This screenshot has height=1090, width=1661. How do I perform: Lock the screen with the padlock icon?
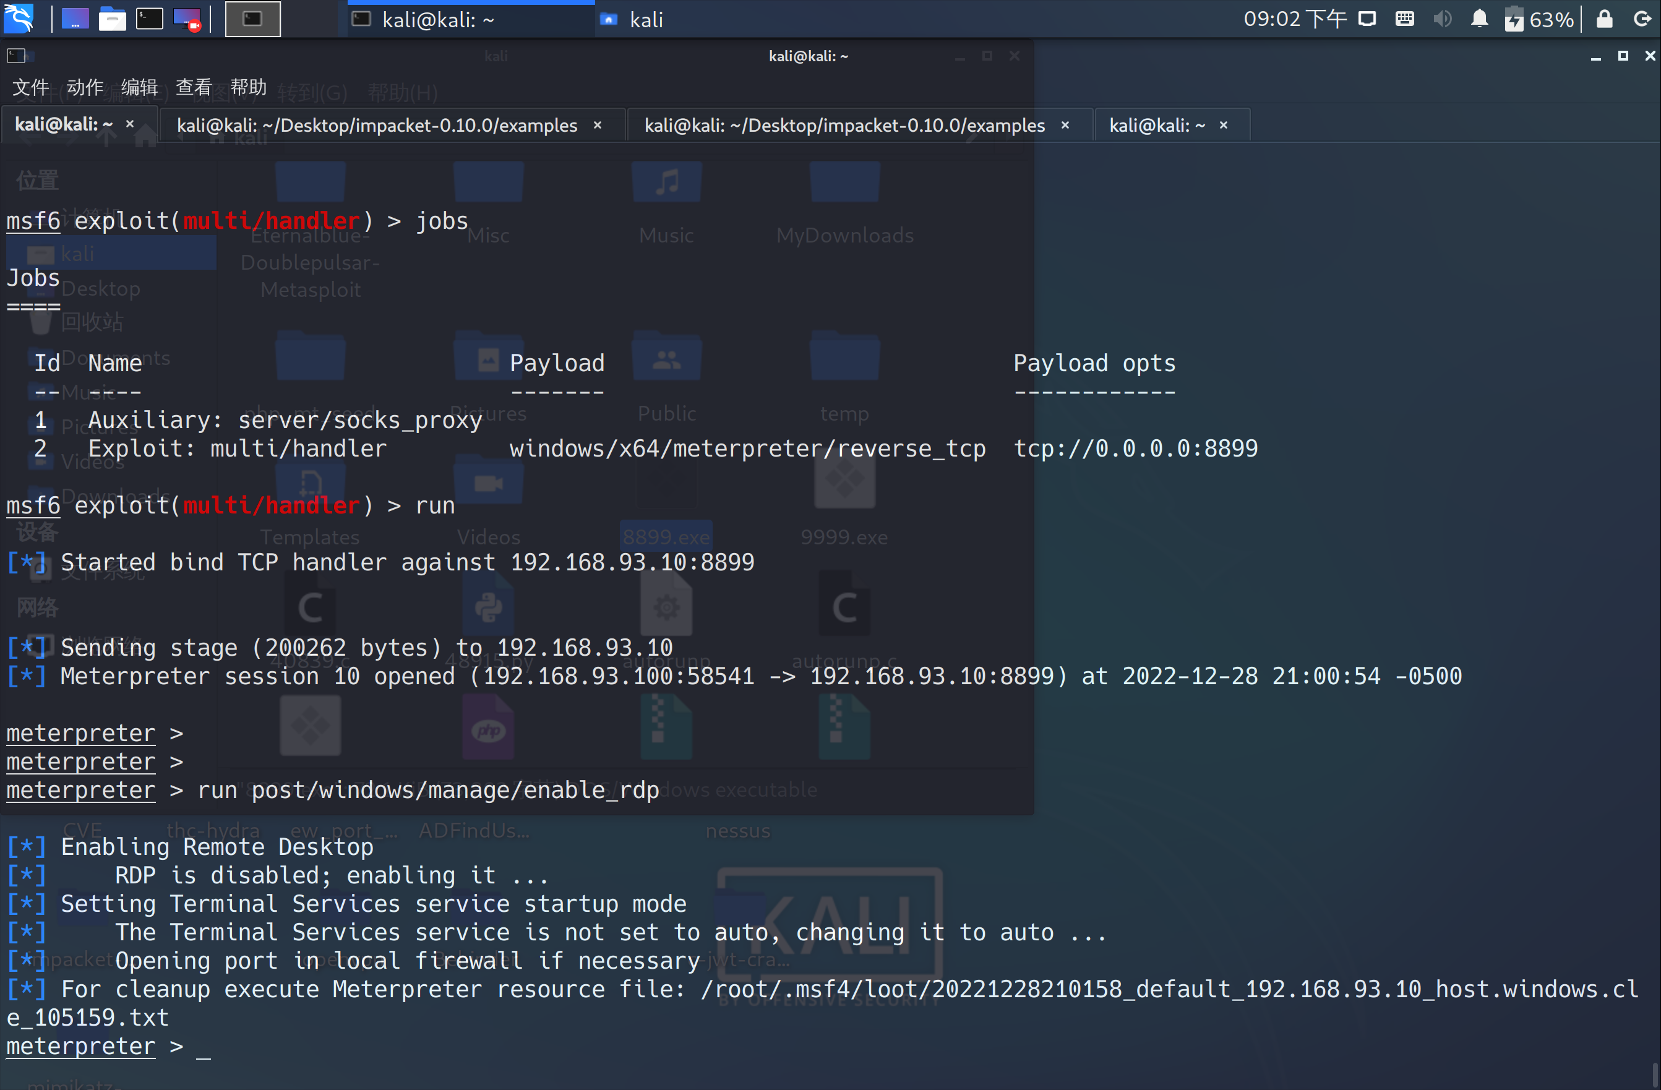click(x=1605, y=19)
